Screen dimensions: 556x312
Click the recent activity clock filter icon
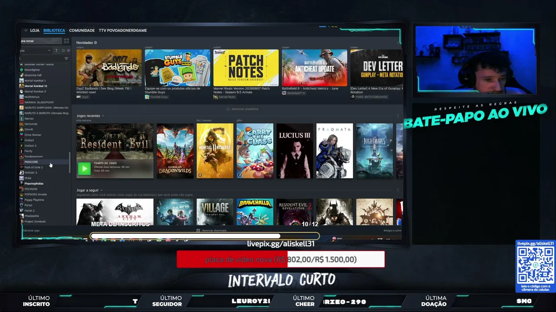pos(63,51)
